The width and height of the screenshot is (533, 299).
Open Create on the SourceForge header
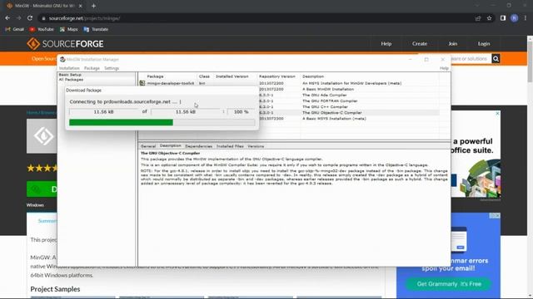[420, 44]
